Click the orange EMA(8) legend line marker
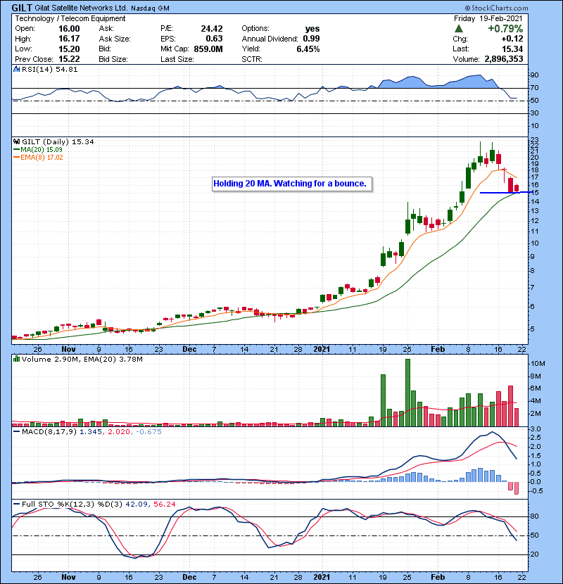Viewport: 563px width, 584px height. pos(16,158)
